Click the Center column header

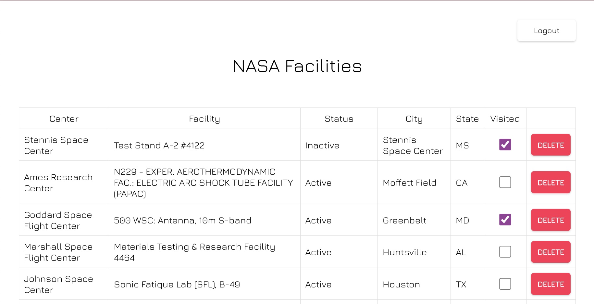pos(64,119)
